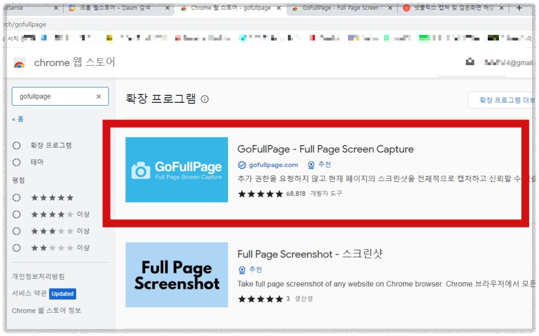Viewport: 539px width, 336px height.
Task: Go back via the « 홈 link
Action: (x=18, y=119)
